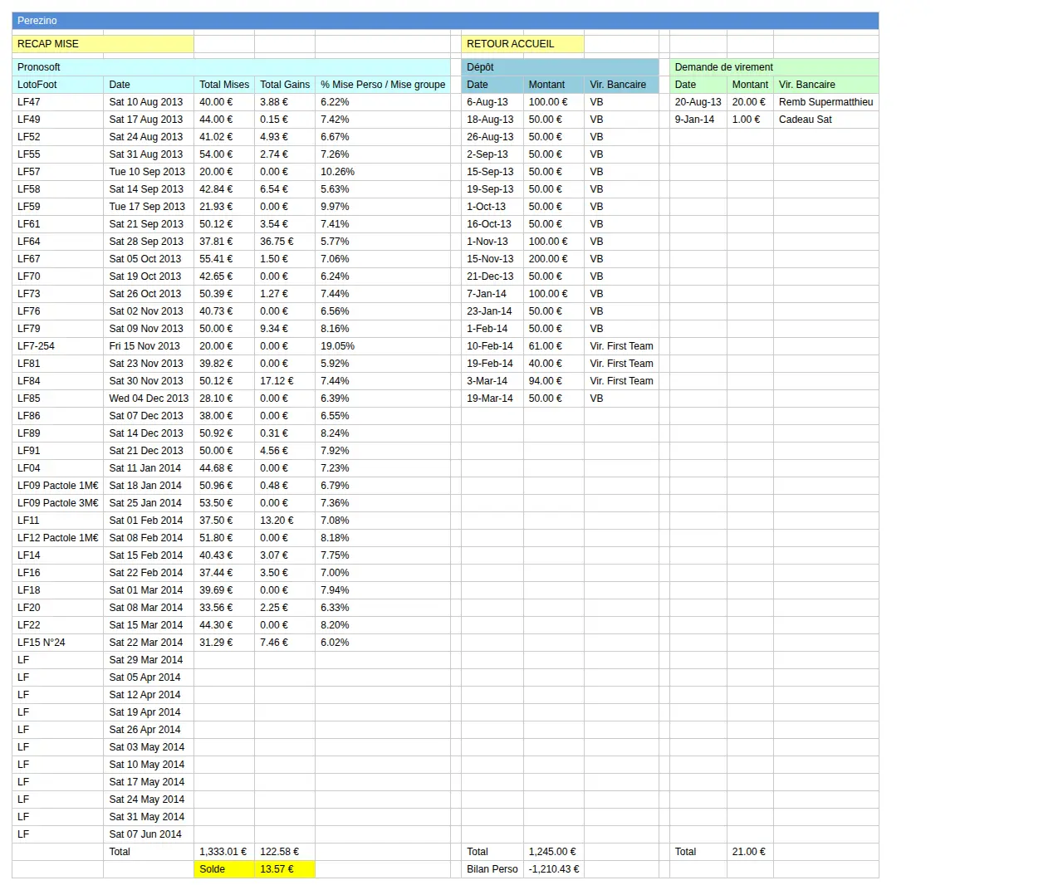
Task: Select the LotoFoot column header
Action: pyautogui.click(x=58, y=85)
